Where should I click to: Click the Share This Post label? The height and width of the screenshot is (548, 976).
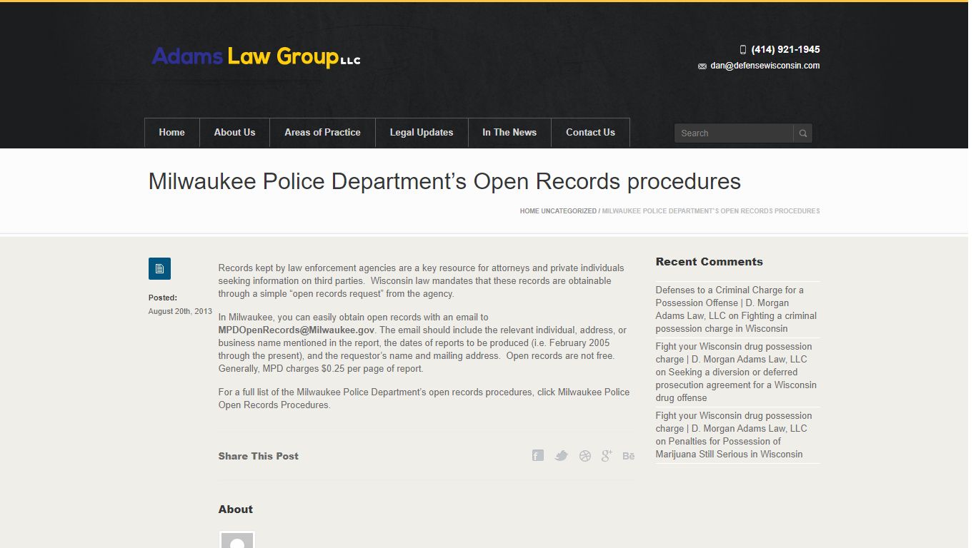click(x=259, y=457)
